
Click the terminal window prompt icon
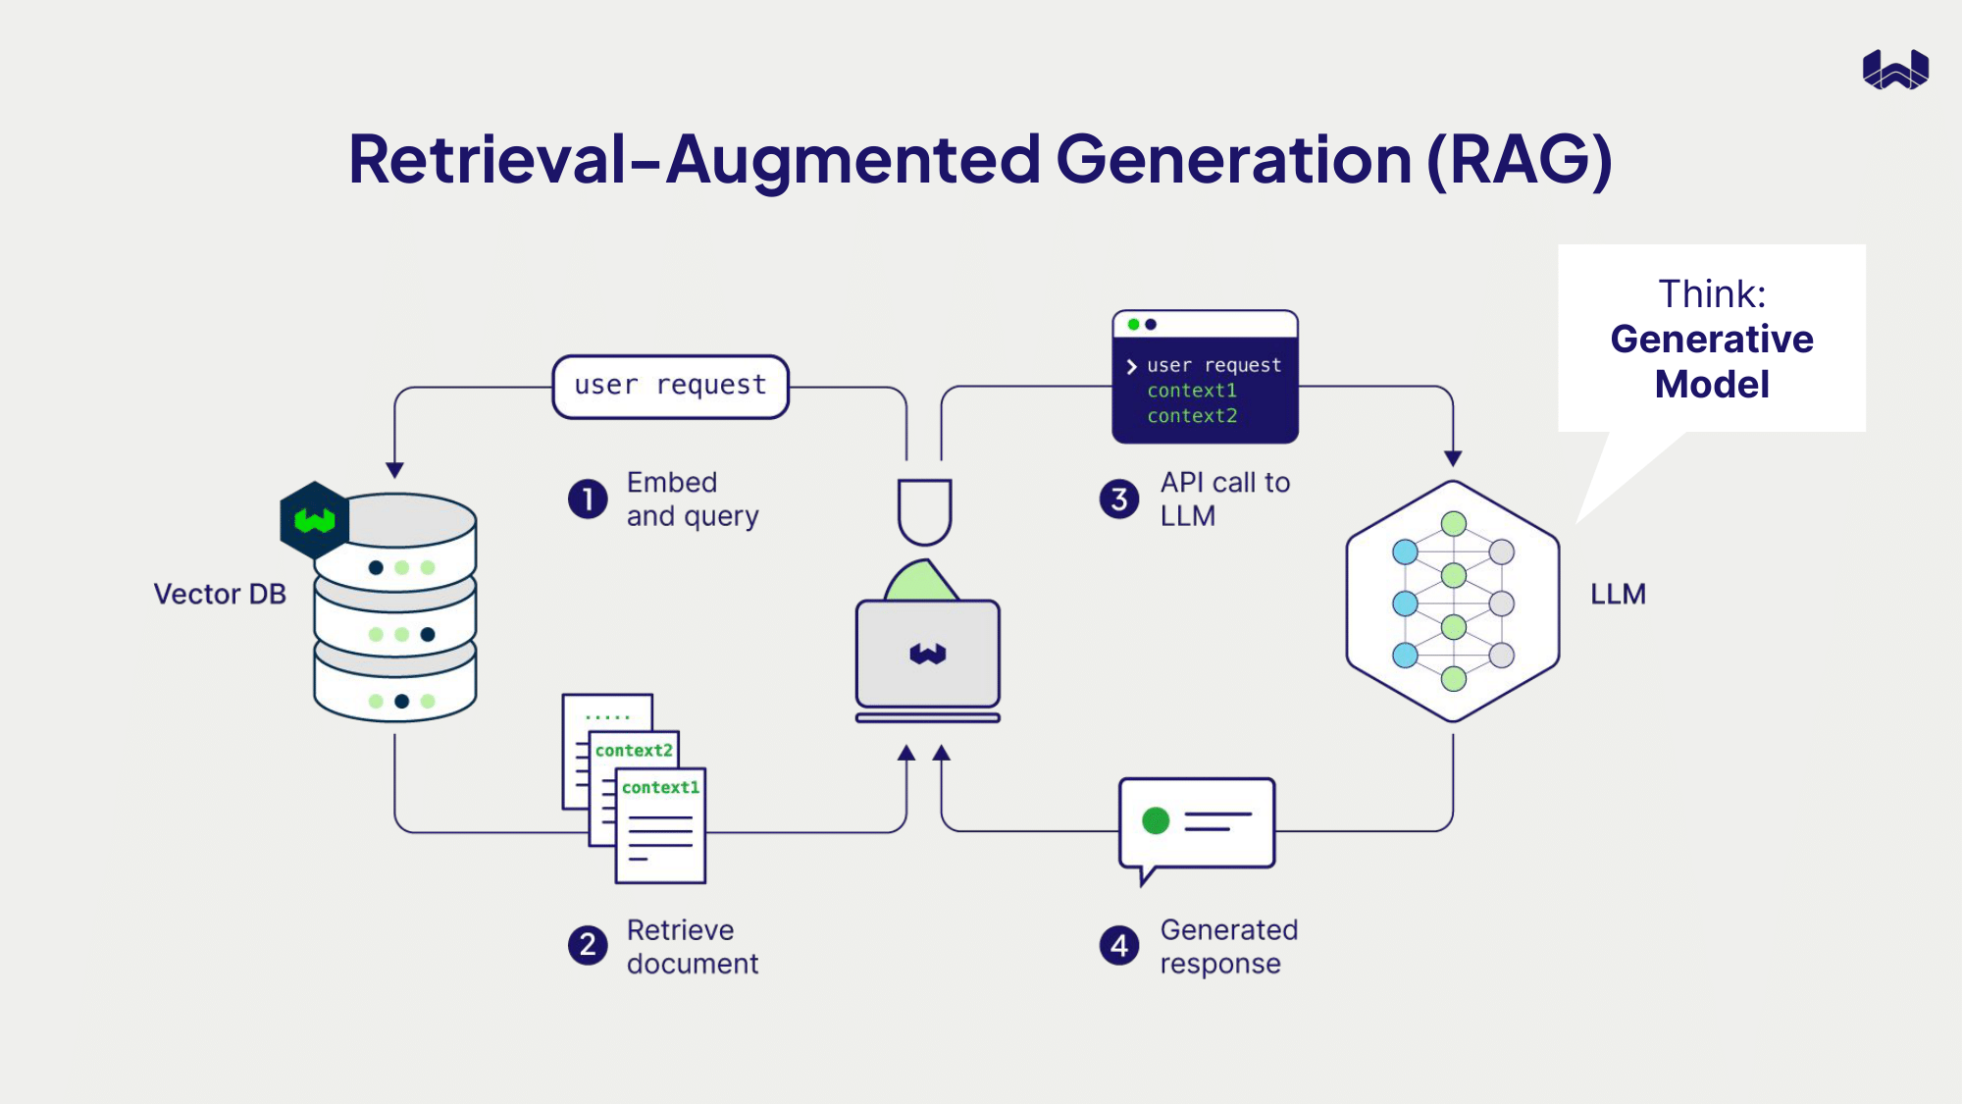(1205, 377)
